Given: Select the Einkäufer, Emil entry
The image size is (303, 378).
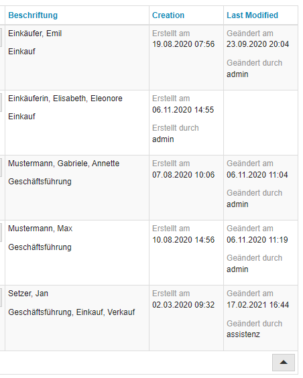Looking at the screenshot, I should click(x=35, y=34).
